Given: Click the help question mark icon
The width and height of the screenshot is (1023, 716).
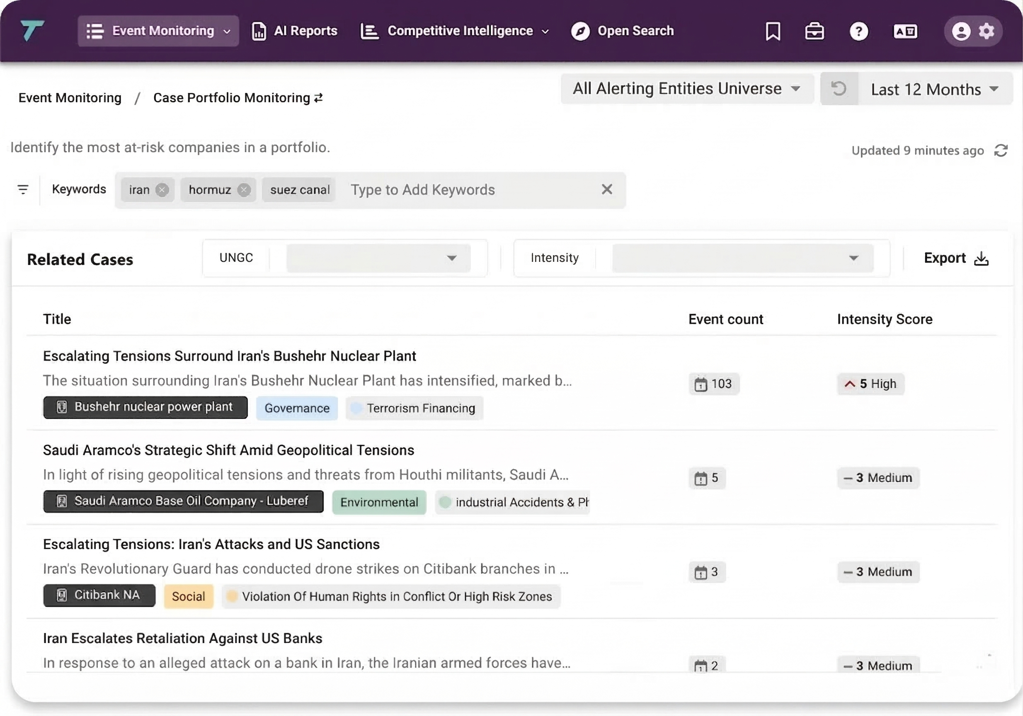Looking at the screenshot, I should [858, 31].
